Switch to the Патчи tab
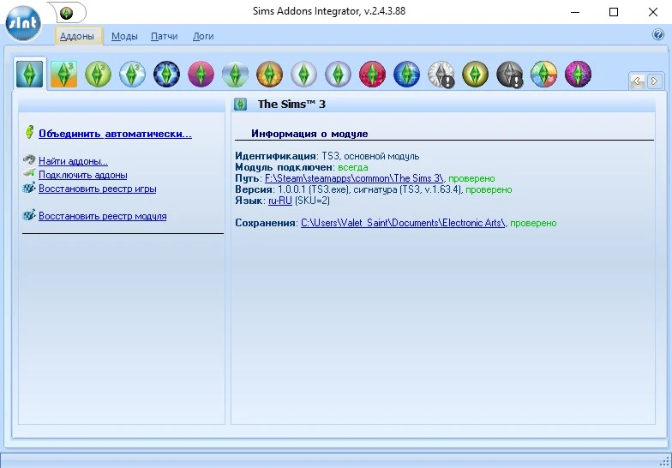 tap(165, 36)
